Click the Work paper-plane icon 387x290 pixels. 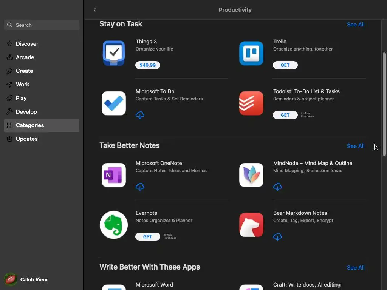9,85
